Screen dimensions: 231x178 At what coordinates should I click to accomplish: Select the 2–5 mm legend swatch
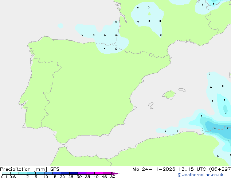[31, 173]
